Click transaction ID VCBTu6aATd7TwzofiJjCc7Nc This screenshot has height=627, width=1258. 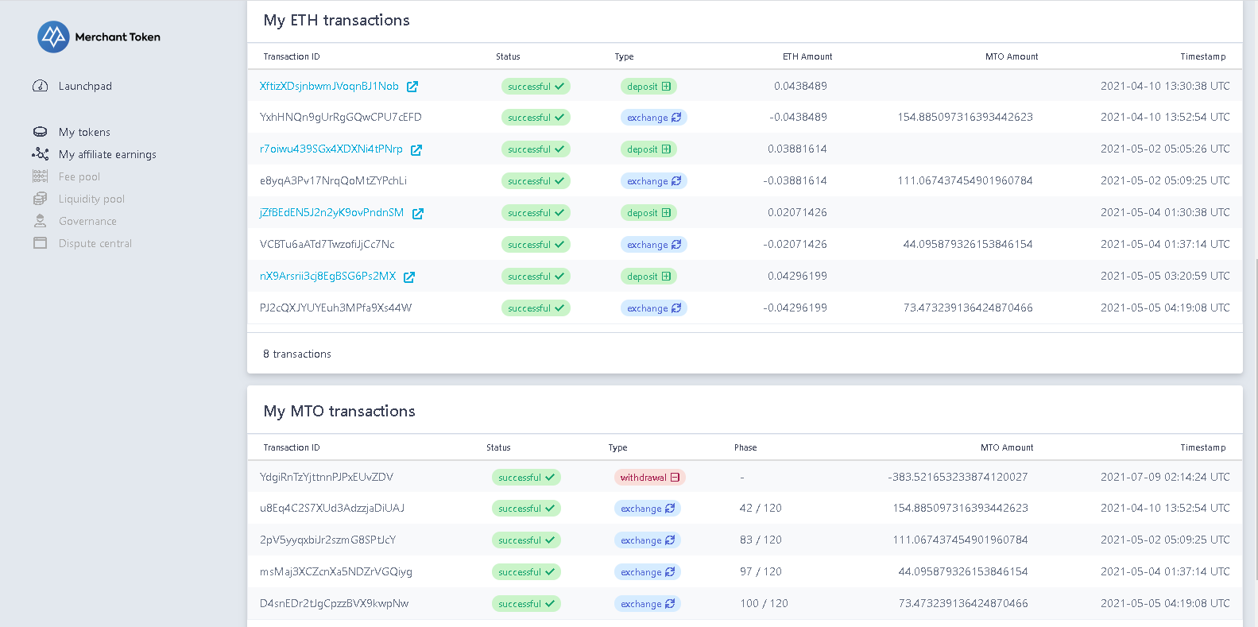coord(327,244)
